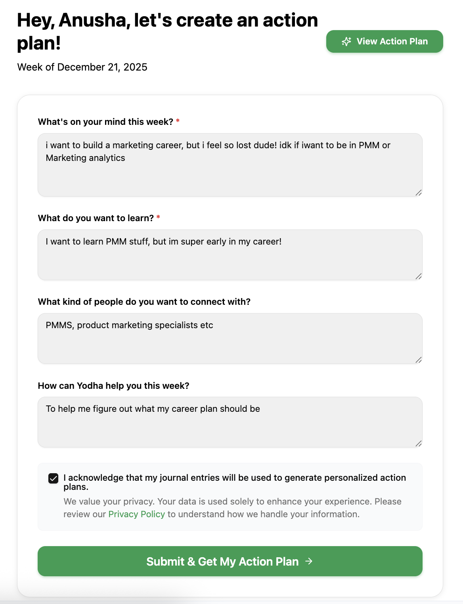Viewport: 463px width, 604px height.
Task: Select the 'people to connect with' text area
Action: pos(230,338)
